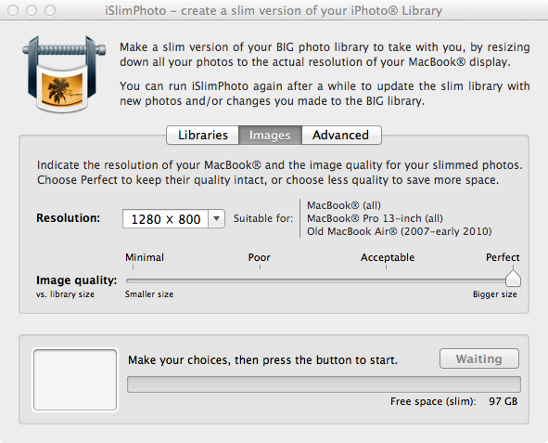Screen dimensions: 548x443
Task: Open the Advanced tab
Action: coord(341,135)
